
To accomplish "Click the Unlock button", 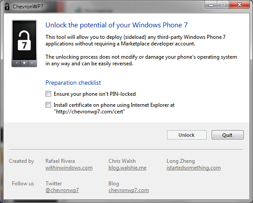I will pos(187,135).
